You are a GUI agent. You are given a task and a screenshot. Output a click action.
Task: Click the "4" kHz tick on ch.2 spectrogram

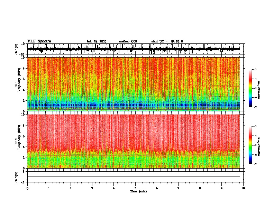click(x=24, y=147)
